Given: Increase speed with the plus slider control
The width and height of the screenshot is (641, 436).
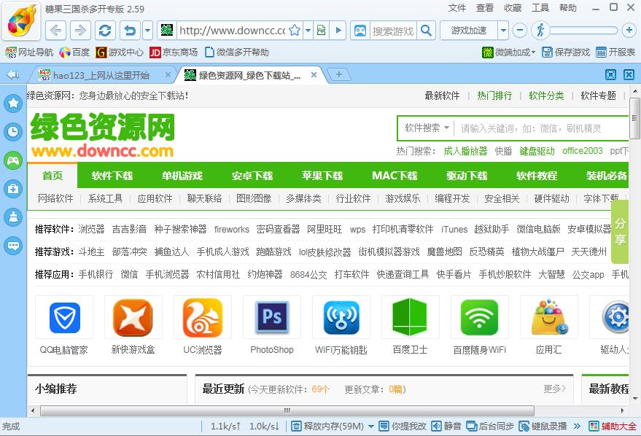Looking at the screenshot, I should coord(628,31).
